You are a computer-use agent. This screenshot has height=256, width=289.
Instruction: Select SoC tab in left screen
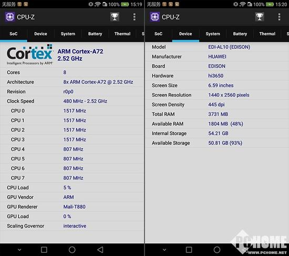point(14,34)
